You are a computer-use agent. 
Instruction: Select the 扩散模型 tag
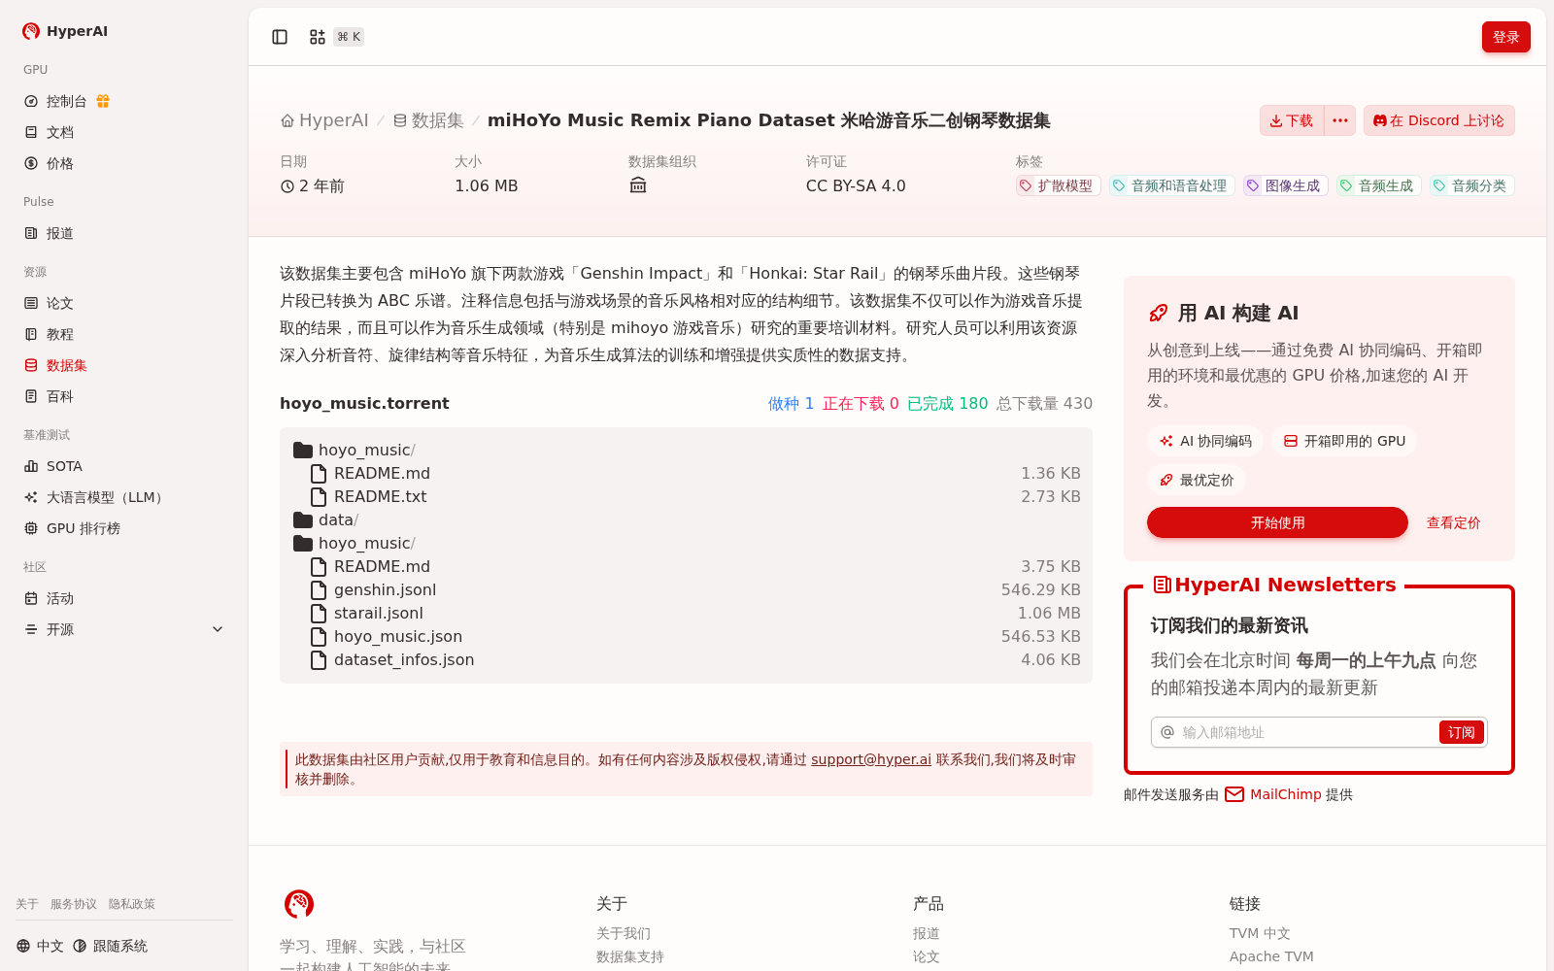pyautogui.click(x=1058, y=185)
